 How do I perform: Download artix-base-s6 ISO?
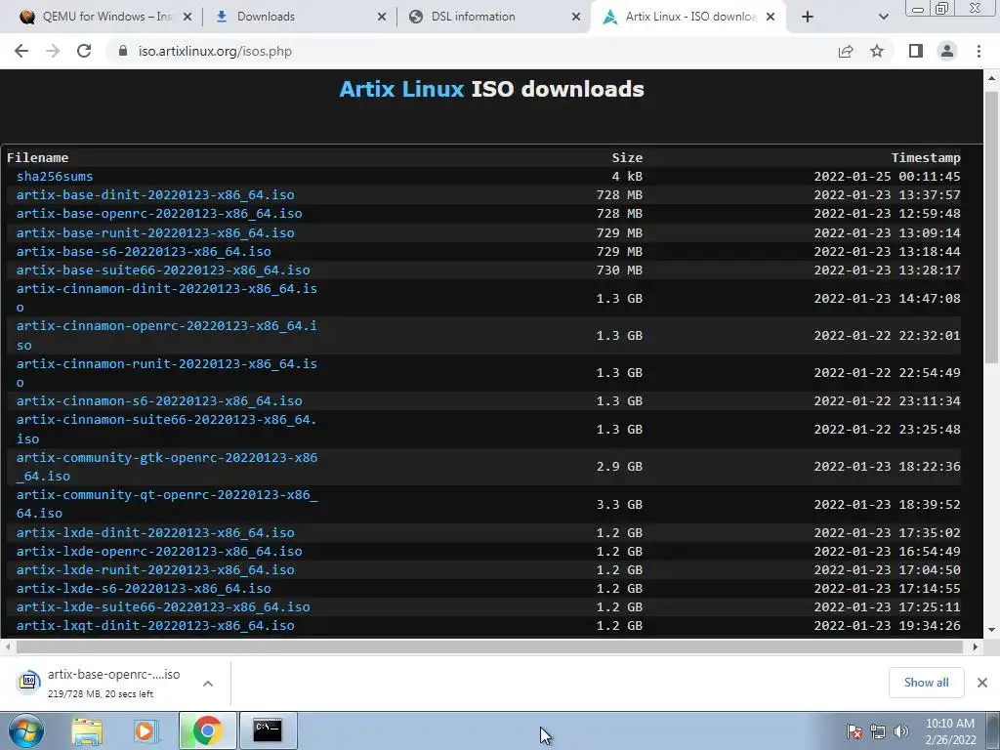[144, 251]
